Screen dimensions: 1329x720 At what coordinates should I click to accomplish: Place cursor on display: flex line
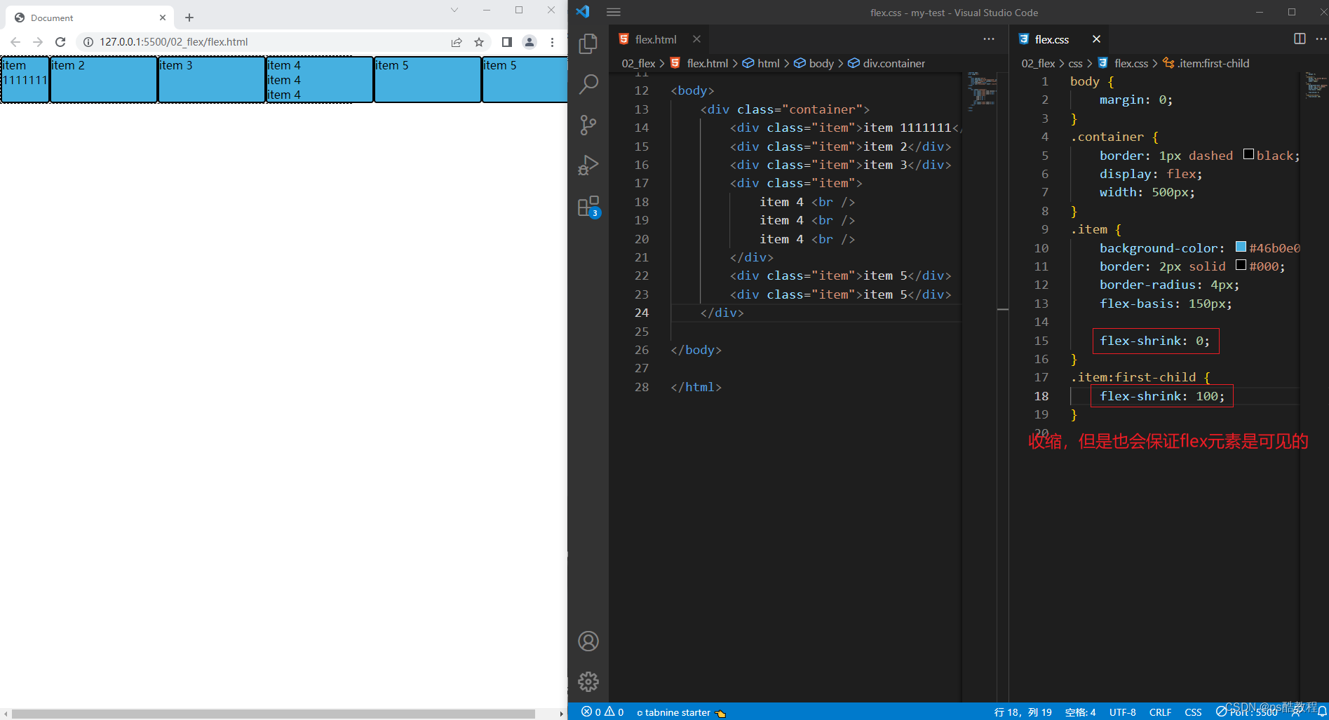point(1150,174)
